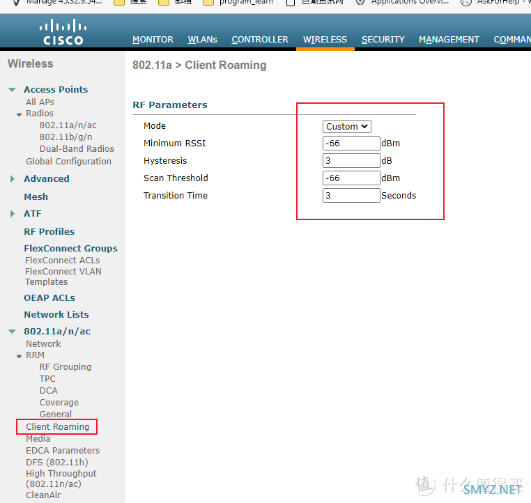
Task: Collapse the Access Points section arrow
Action: (12, 90)
